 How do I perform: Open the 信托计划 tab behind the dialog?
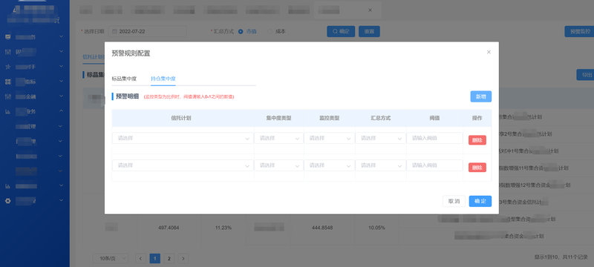coord(94,56)
